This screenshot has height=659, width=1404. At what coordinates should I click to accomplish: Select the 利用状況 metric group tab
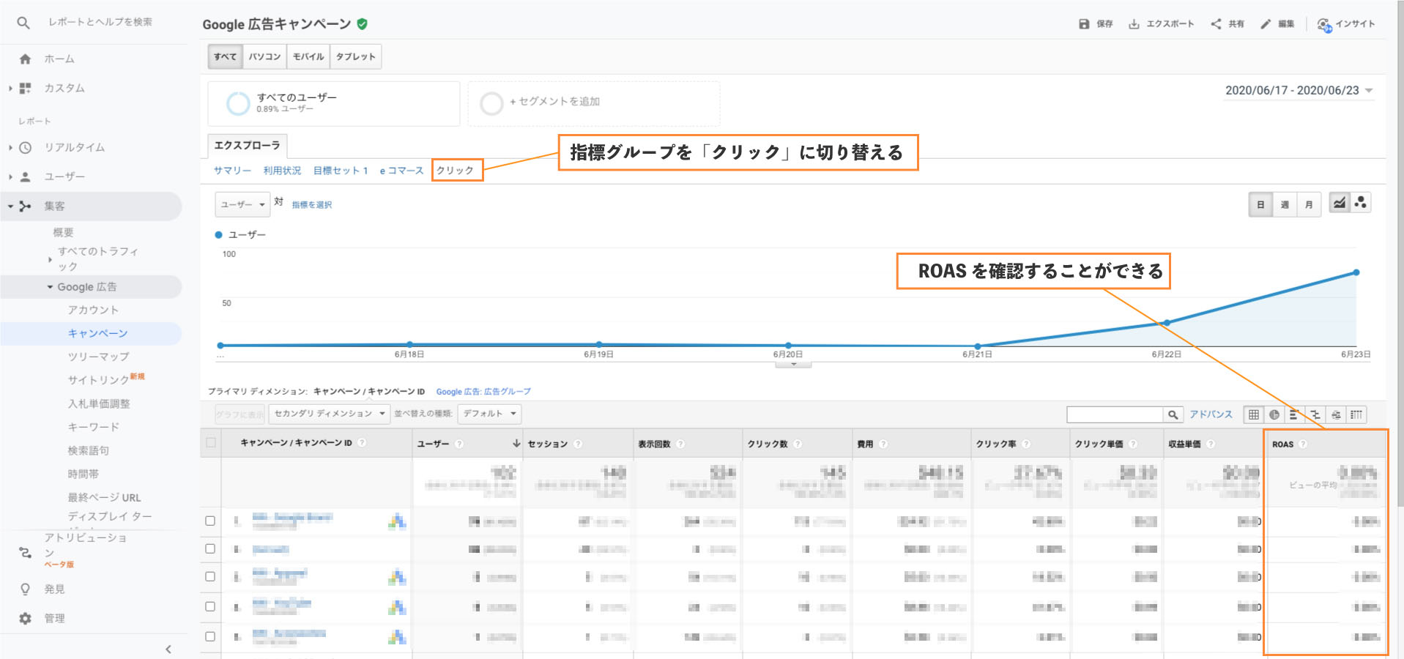[x=282, y=171]
